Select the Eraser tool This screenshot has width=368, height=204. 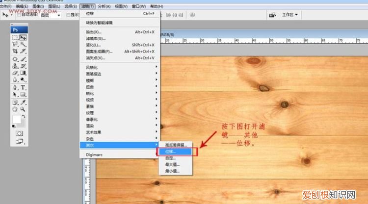(x=15, y=73)
